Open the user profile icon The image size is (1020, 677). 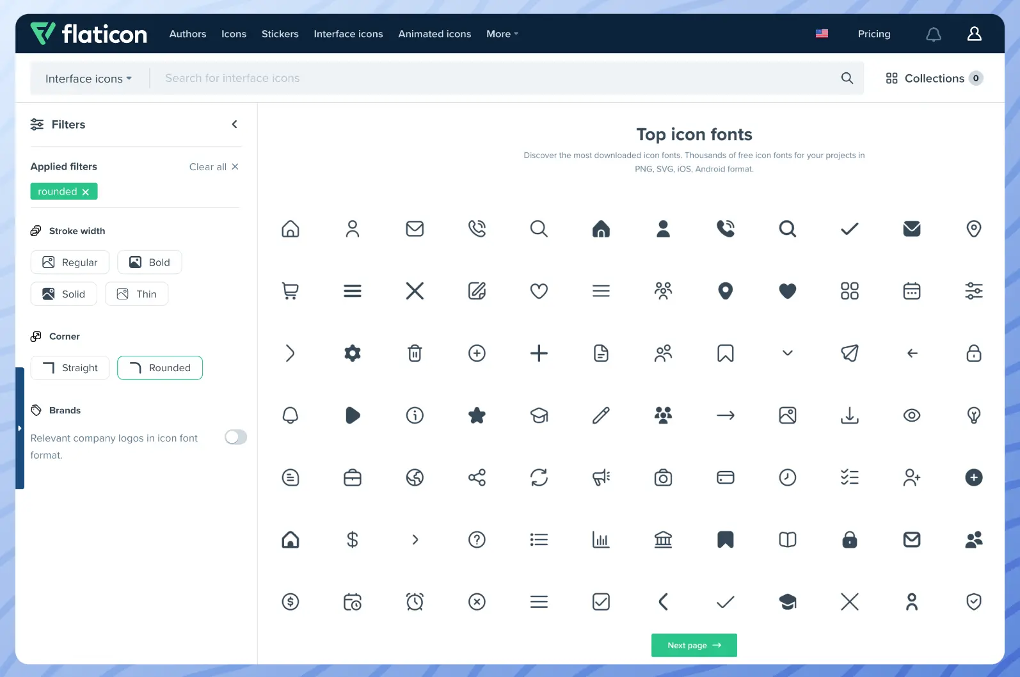point(974,34)
